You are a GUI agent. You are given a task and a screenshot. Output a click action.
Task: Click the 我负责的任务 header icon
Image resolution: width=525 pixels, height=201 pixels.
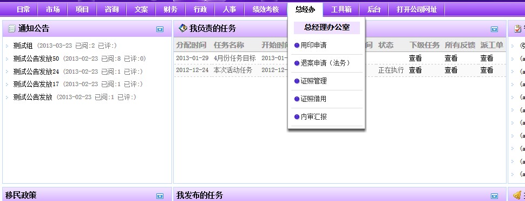183,28
